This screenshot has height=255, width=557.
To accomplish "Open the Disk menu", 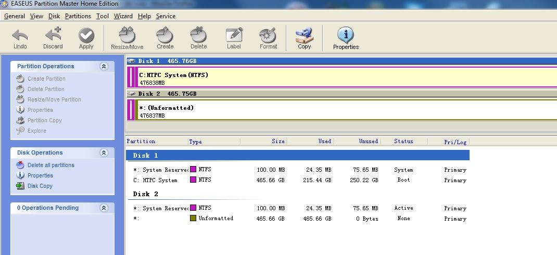I will [54, 16].
